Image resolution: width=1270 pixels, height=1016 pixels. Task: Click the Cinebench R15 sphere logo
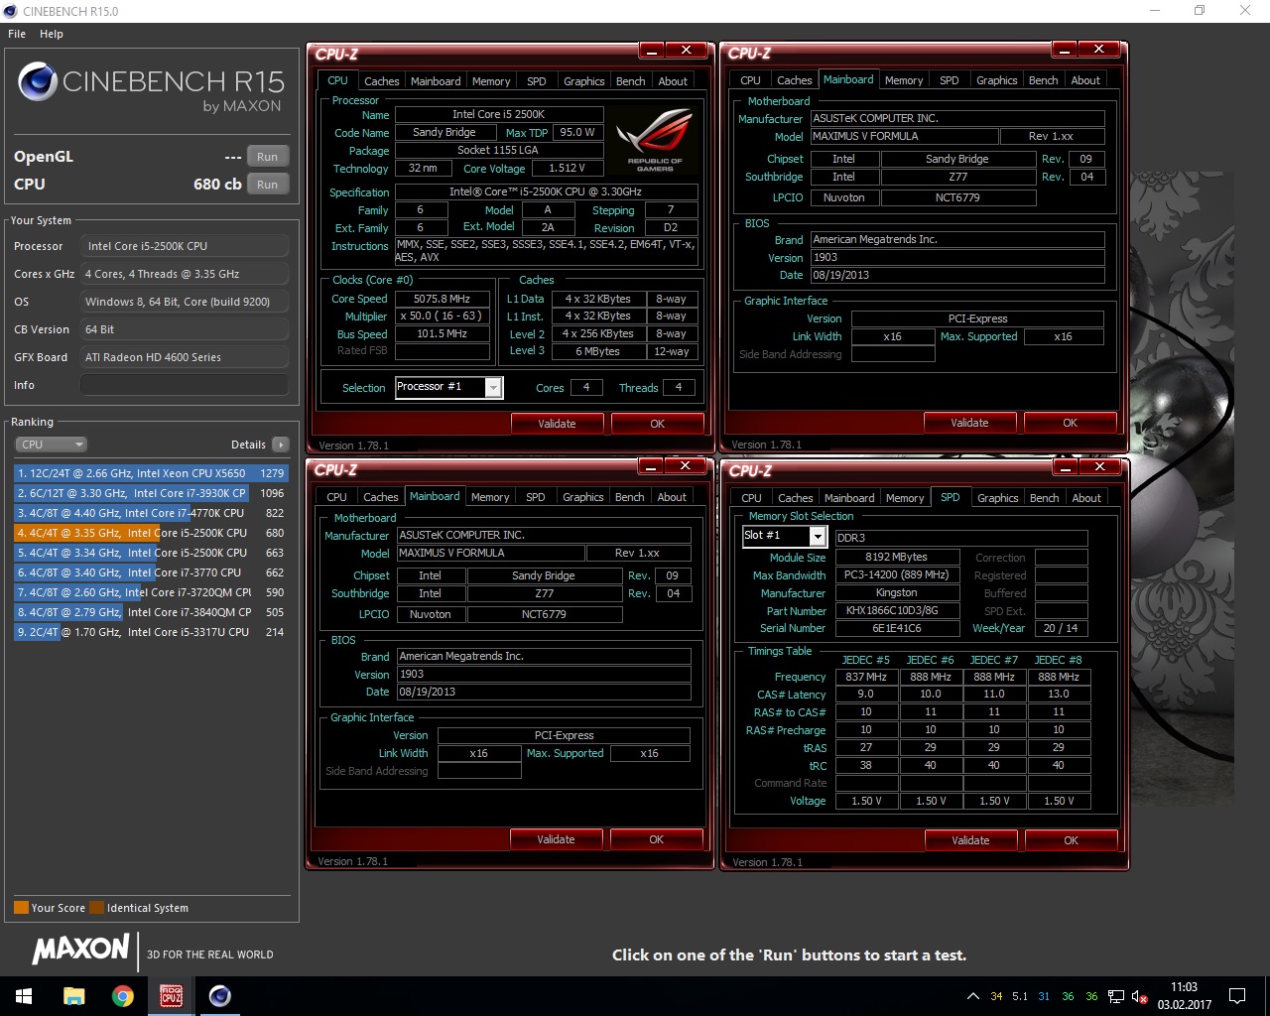(37, 81)
